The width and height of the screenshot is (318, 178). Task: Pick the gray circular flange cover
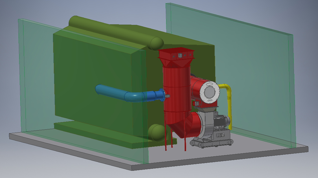coord(209,92)
